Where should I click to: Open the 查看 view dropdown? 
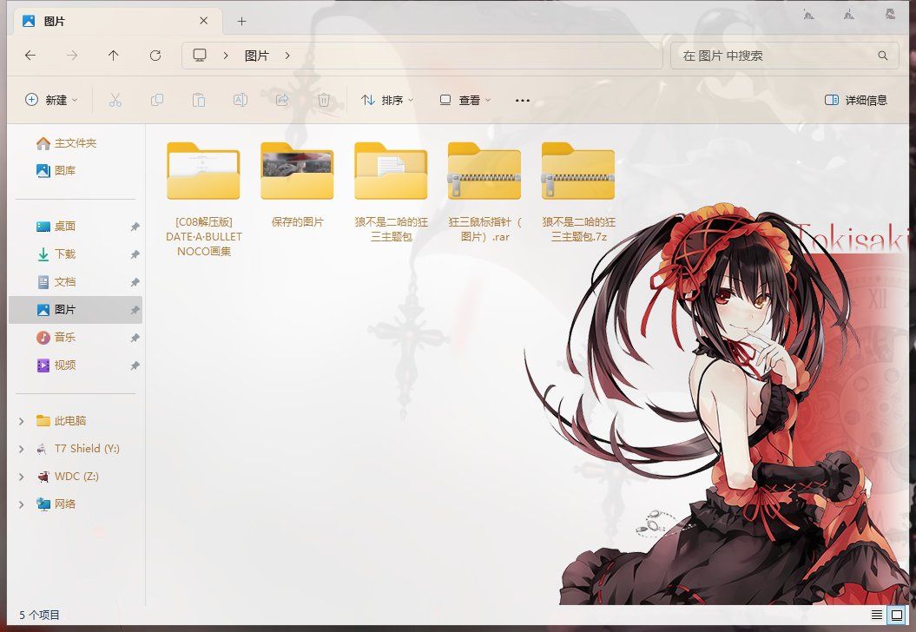click(x=465, y=100)
